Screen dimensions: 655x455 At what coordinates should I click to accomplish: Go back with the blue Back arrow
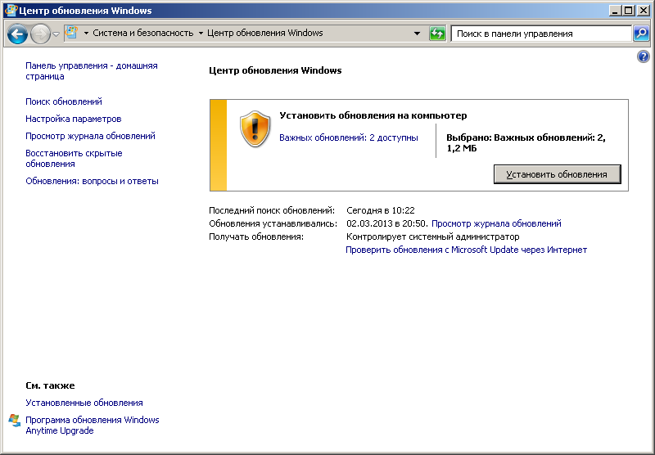point(17,34)
